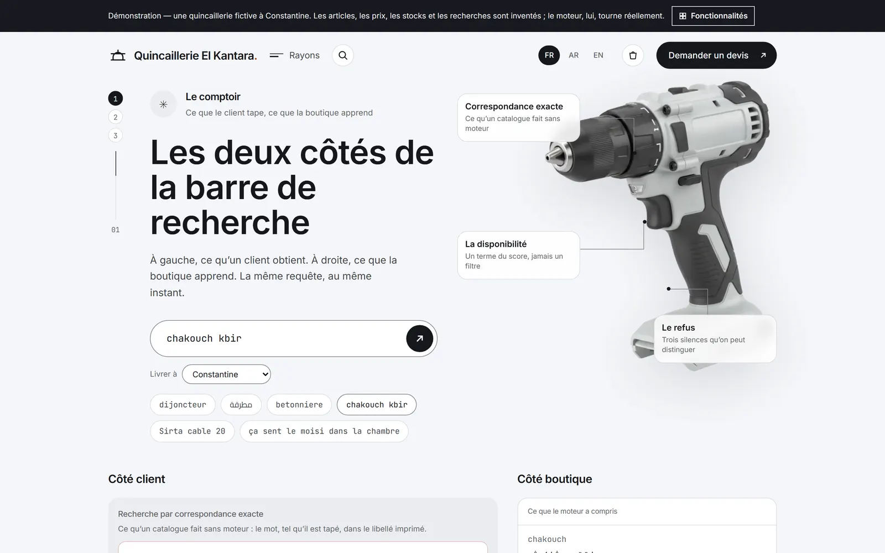Image resolution: width=885 pixels, height=553 pixels.
Task: Select the dijoncteur suggestion chip
Action: pos(183,405)
